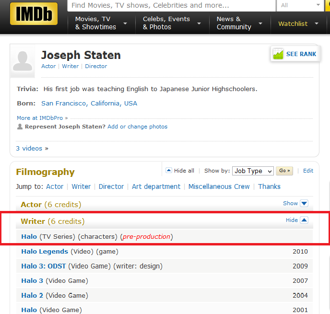Click the Go button
The height and width of the screenshot is (314, 330).
point(284,171)
